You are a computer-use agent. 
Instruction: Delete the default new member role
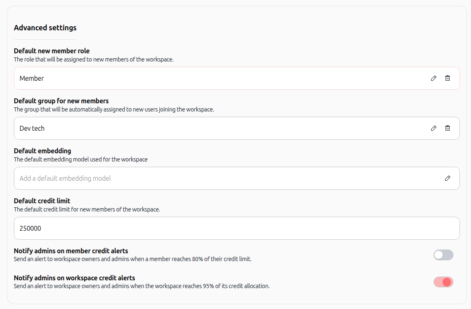(x=448, y=78)
